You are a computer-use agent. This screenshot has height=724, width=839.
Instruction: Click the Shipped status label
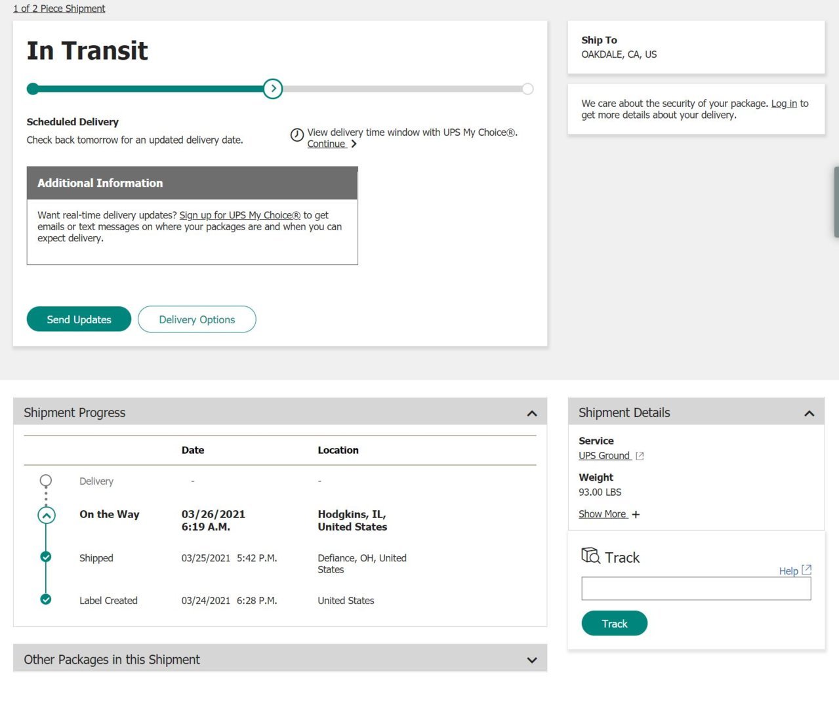click(96, 558)
